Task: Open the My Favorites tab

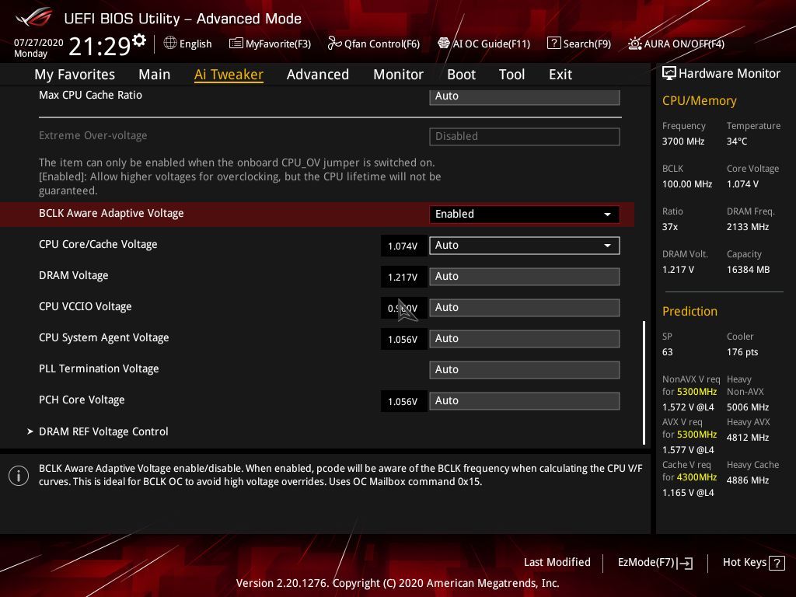Action: (x=75, y=75)
